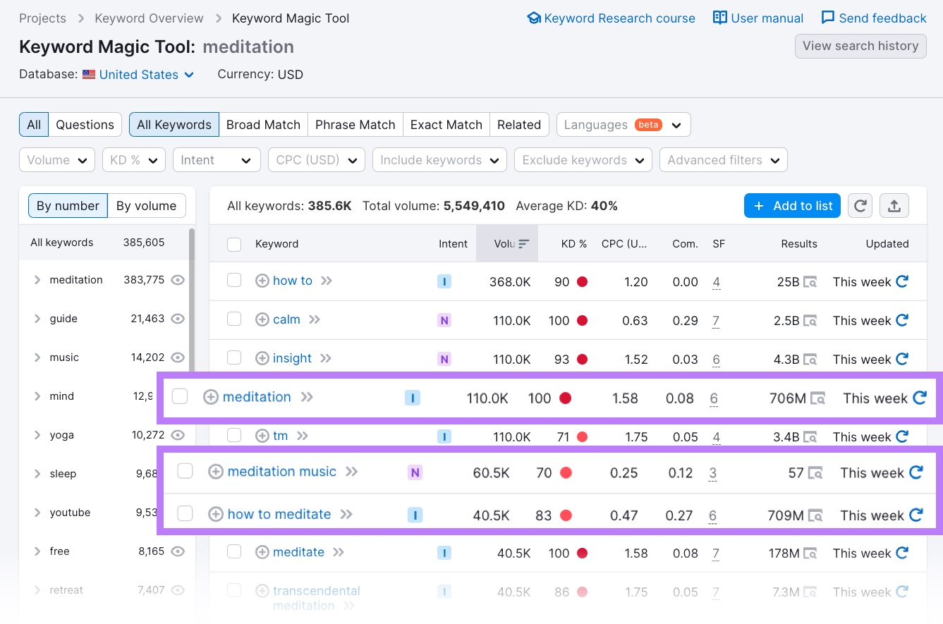Click the plus icon beside meditation music
The height and width of the screenshot is (624, 943).
[x=216, y=472]
